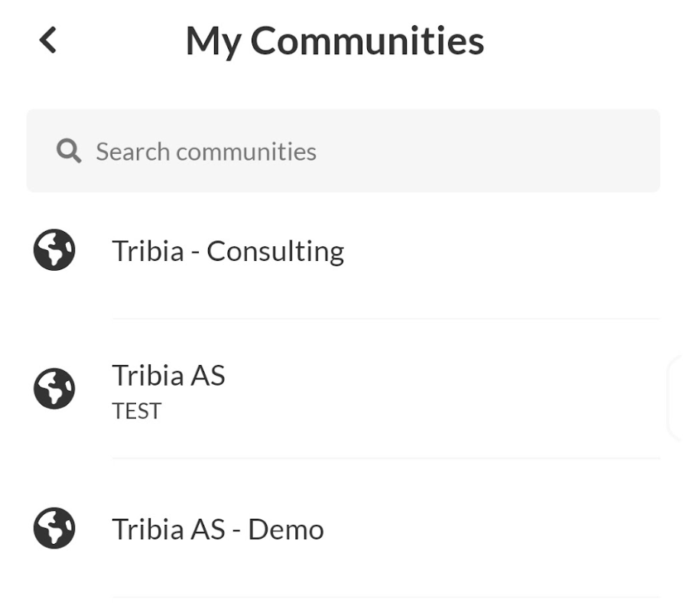Screen dimensions: 689x609
Task: Click the magnifying glass search icon
Action: [69, 151]
